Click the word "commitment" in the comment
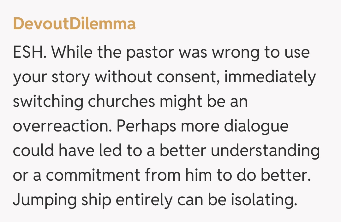 point(93,176)
